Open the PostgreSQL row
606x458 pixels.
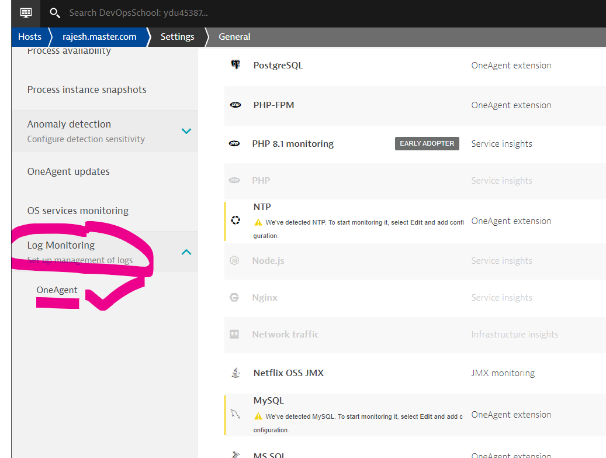(x=415, y=66)
